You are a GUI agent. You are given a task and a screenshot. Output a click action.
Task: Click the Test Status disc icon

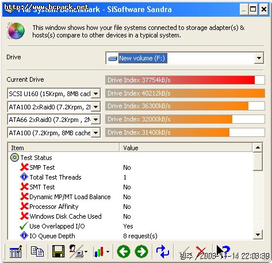[14, 158]
